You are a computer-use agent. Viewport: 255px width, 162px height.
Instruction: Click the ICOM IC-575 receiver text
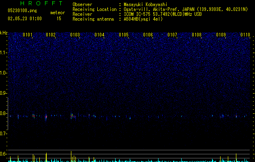click(x=163, y=14)
